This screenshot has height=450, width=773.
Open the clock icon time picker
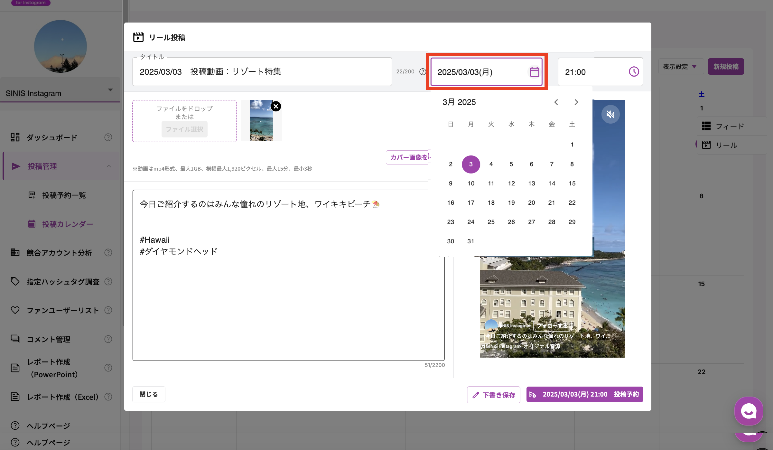(x=634, y=72)
